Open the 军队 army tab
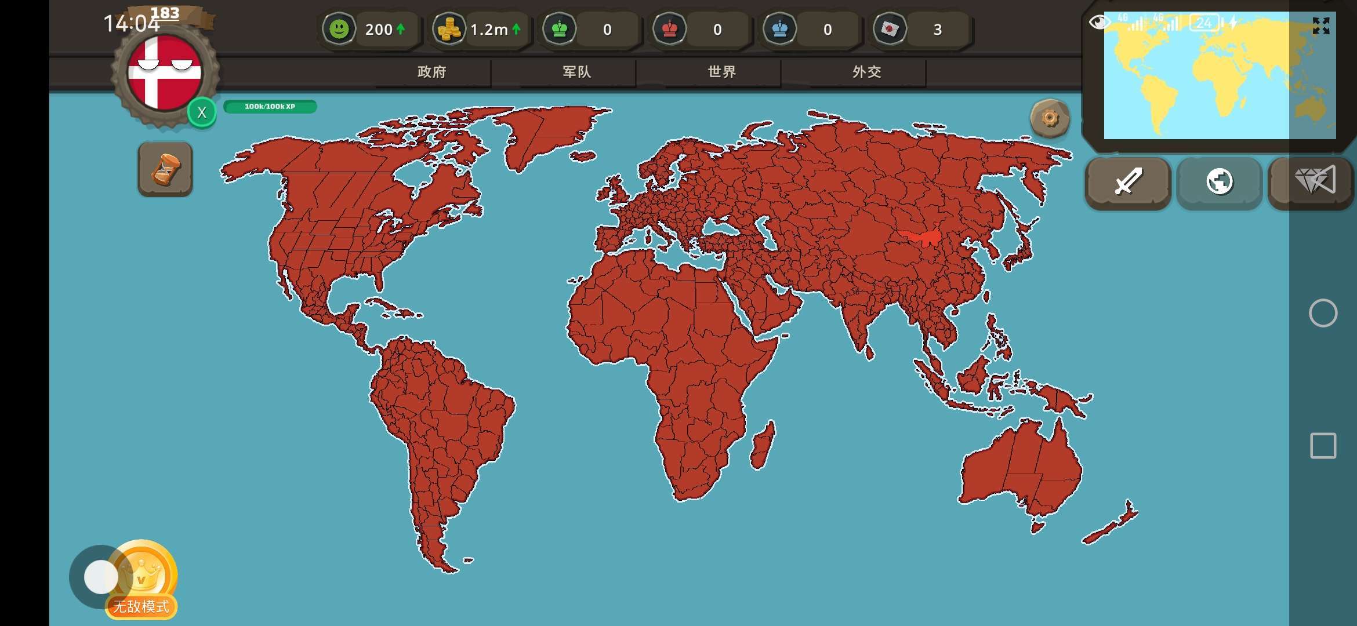1357x626 pixels. click(x=576, y=72)
